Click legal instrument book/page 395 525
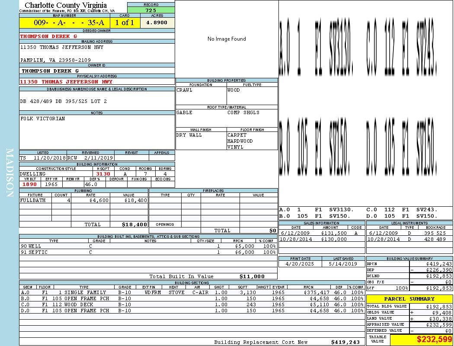 tap(435, 233)
